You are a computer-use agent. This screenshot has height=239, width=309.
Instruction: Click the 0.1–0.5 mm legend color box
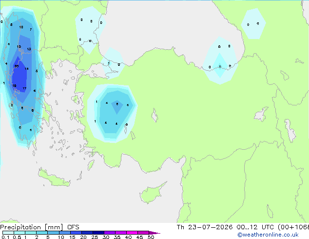coord(8,233)
